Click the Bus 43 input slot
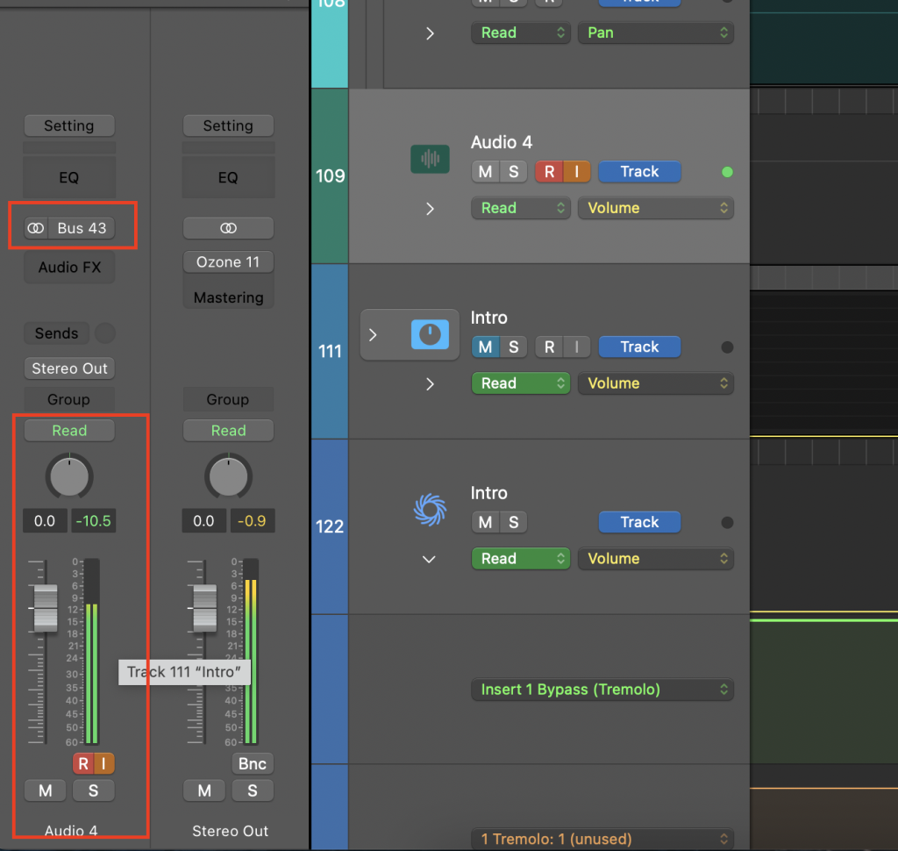The width and height of the screenshot is (898, 851). coord(82,228)
